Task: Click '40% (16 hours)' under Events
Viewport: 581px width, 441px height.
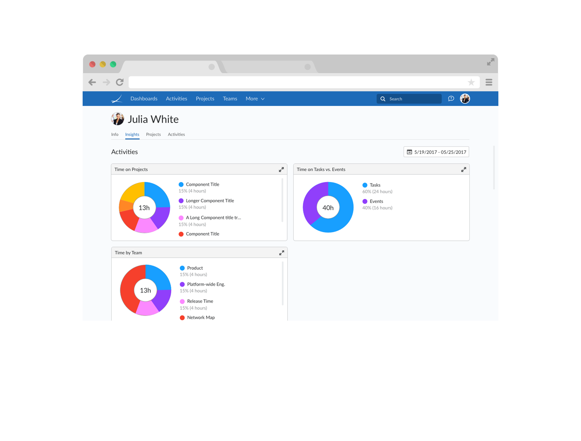Action: point(377,208)
